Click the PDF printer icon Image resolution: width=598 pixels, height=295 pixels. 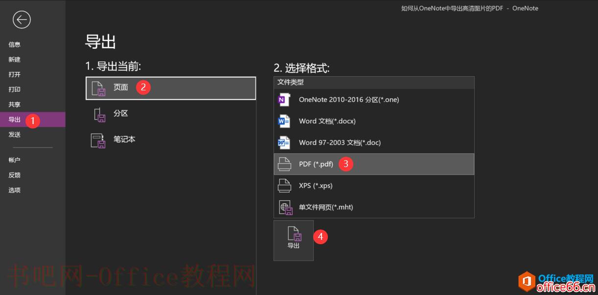click(x=284, y=164)
